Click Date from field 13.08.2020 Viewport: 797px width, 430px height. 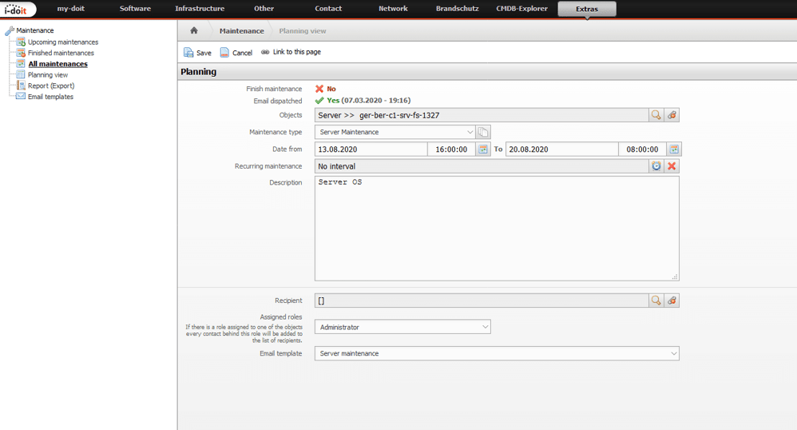point(371,149)
